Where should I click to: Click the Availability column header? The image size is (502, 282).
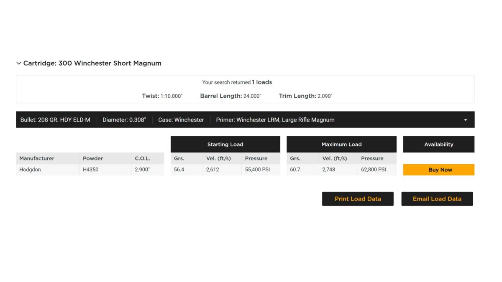tap(439, 144)
